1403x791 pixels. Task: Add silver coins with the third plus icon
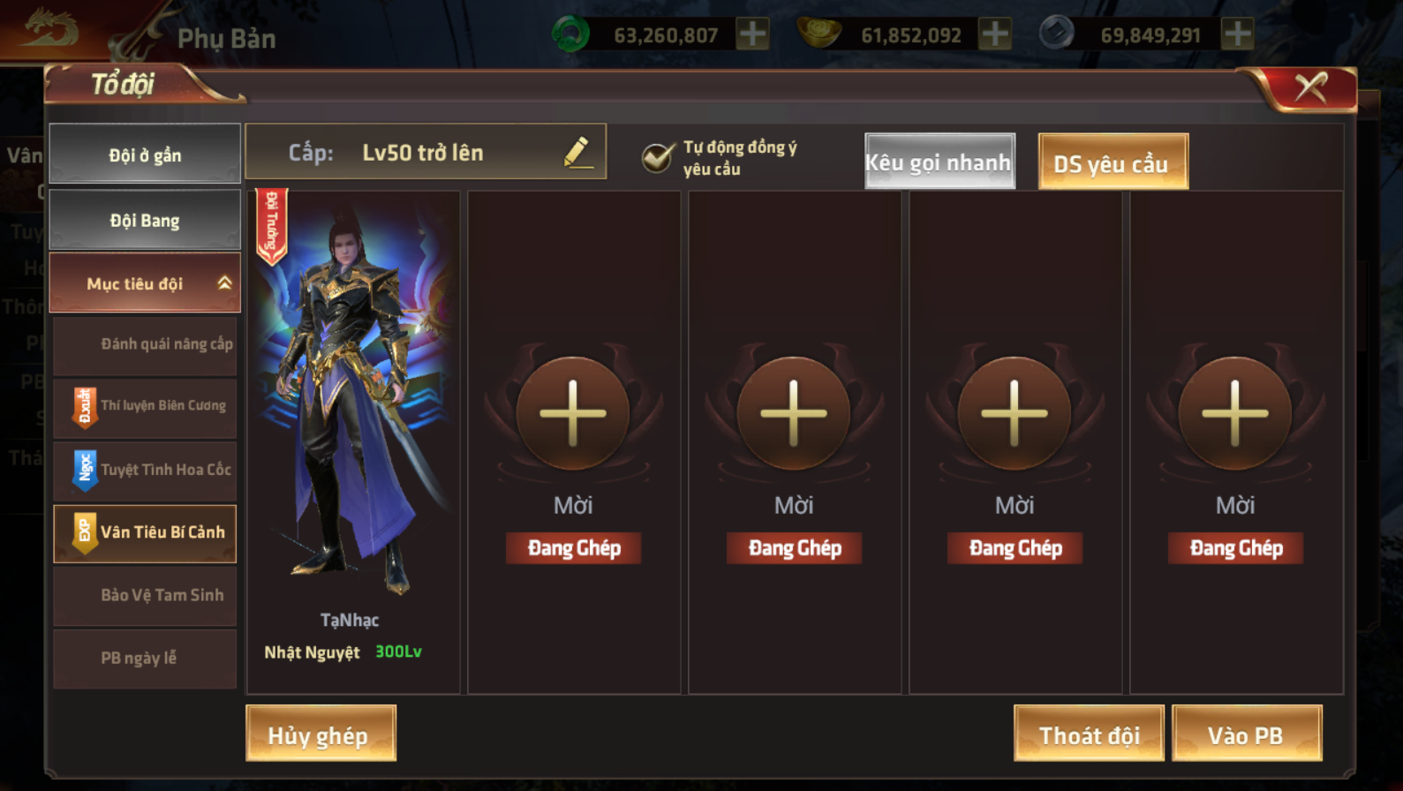pyautogui.click(x=1237, y=34)
